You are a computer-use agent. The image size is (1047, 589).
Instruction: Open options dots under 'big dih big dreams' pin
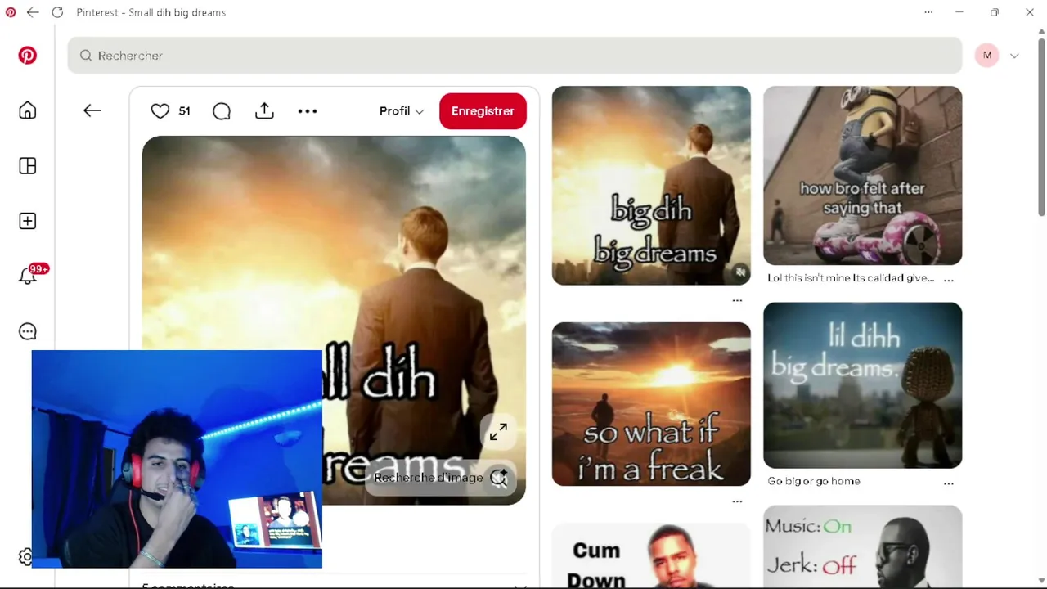pyautogui.click(x=737, y=300)
